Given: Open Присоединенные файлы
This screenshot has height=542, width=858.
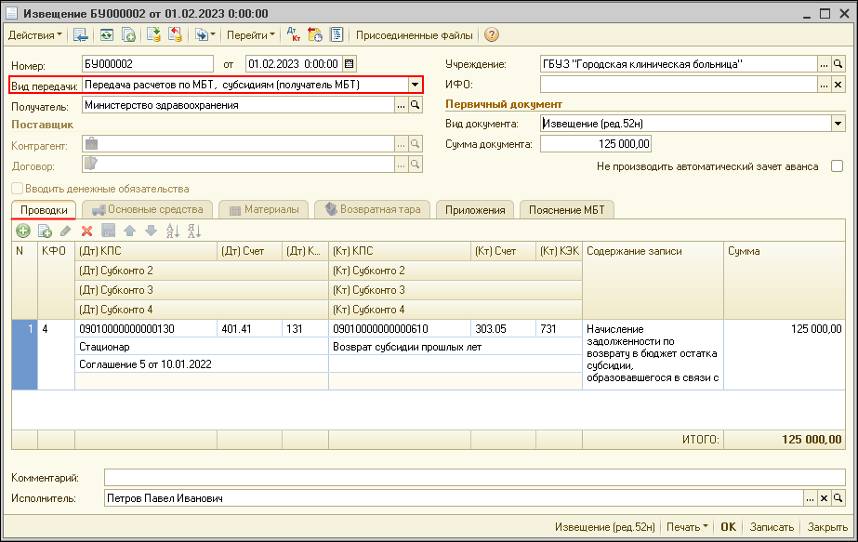Looking at the screenshot, I should pyautogui.click(x=415, y=35).
